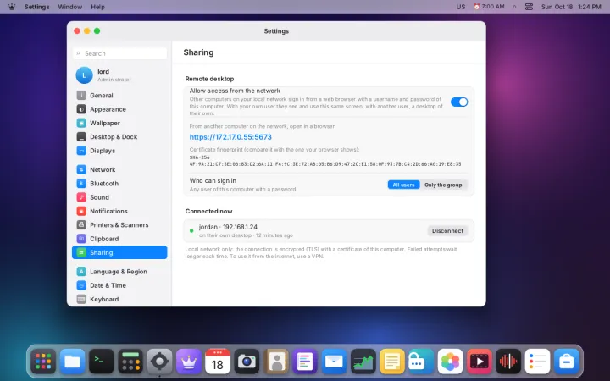Click the crown system menu icon
The image size is (610, 381).
tap(12, 7)
